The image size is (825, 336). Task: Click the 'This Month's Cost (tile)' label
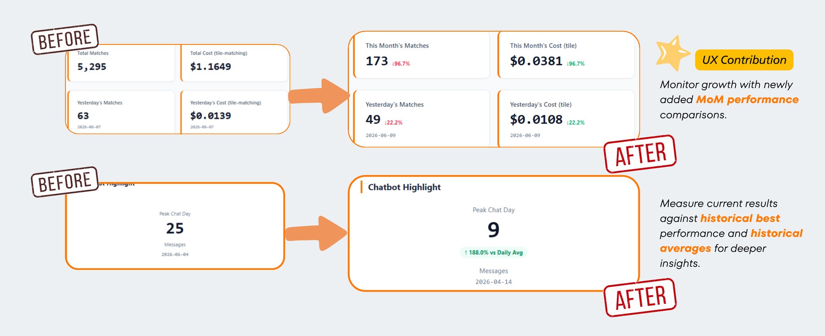pos(543,46)
